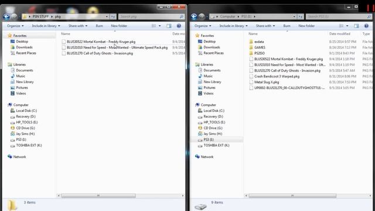Click search magnifier in left window
The width and height of the screenshot is (375, 211).
tap(181, 16)
